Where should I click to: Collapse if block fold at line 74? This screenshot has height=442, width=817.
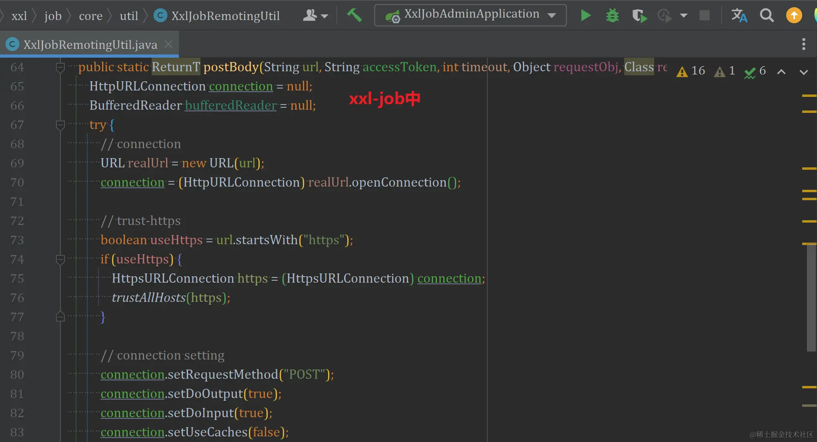click(60, 259)
